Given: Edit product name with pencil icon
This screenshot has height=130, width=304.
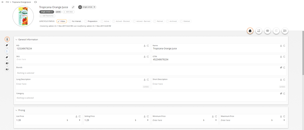Looking at the screenshot, I should coord(73,7).
